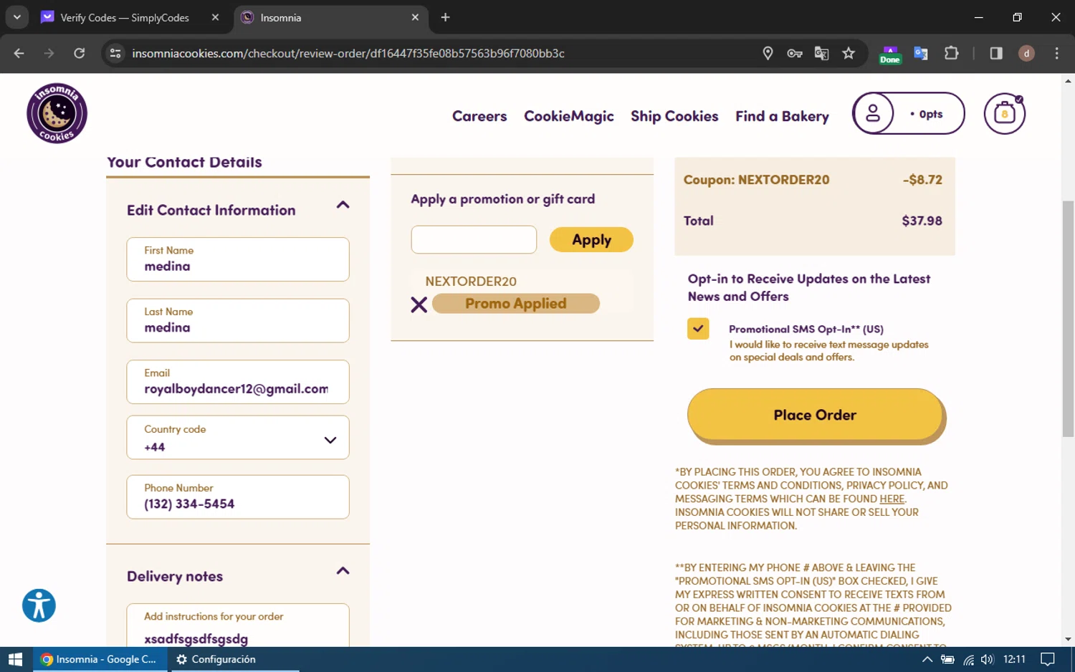This screenshot has height=672, width=1075.
Task: Open a new browser tab
Action: pos(445,17)
